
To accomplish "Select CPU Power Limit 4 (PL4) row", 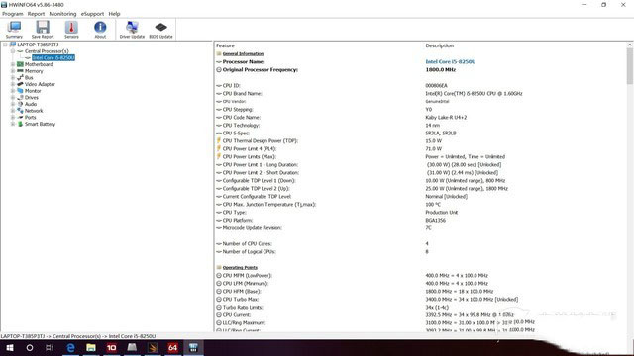I will pos(420,149).
